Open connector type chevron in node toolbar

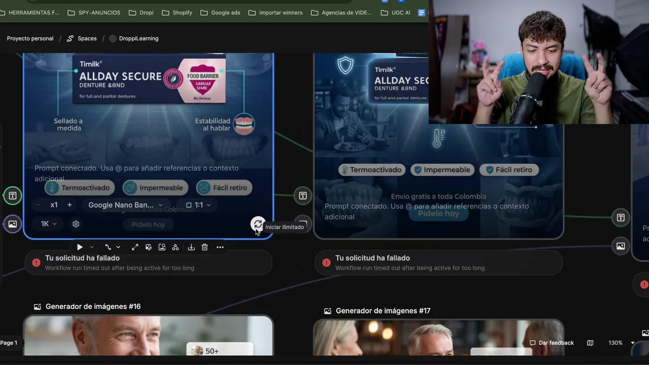pyautogui.click(x=118, y=247)
